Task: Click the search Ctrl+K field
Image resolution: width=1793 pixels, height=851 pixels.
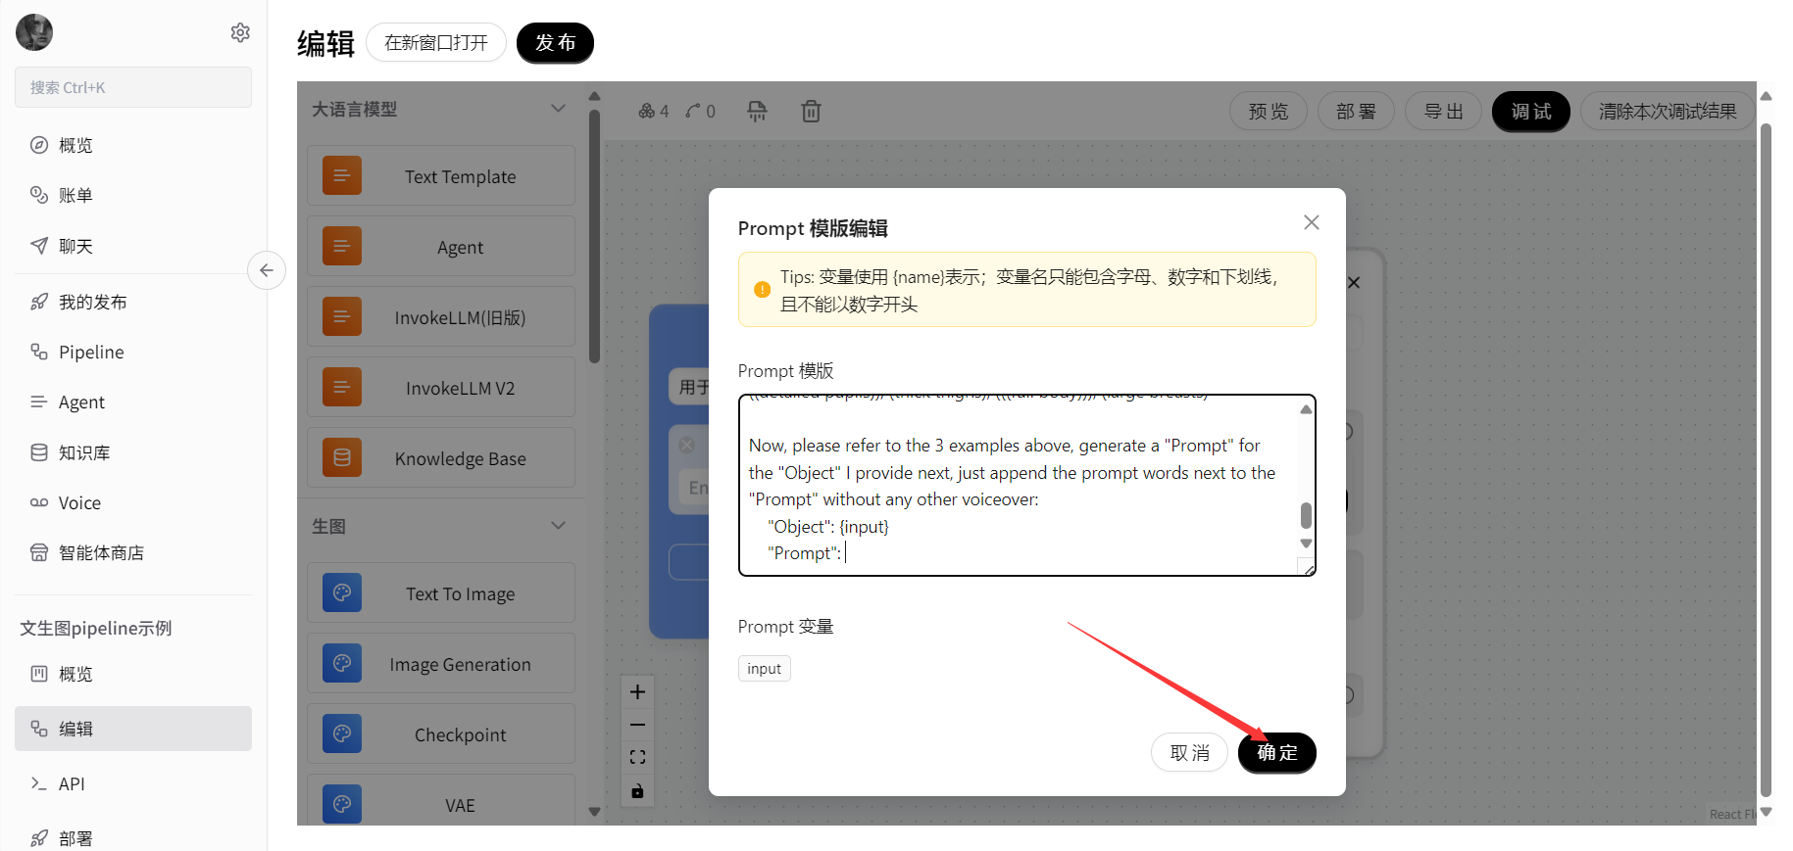Action: [x=133, y=87]
